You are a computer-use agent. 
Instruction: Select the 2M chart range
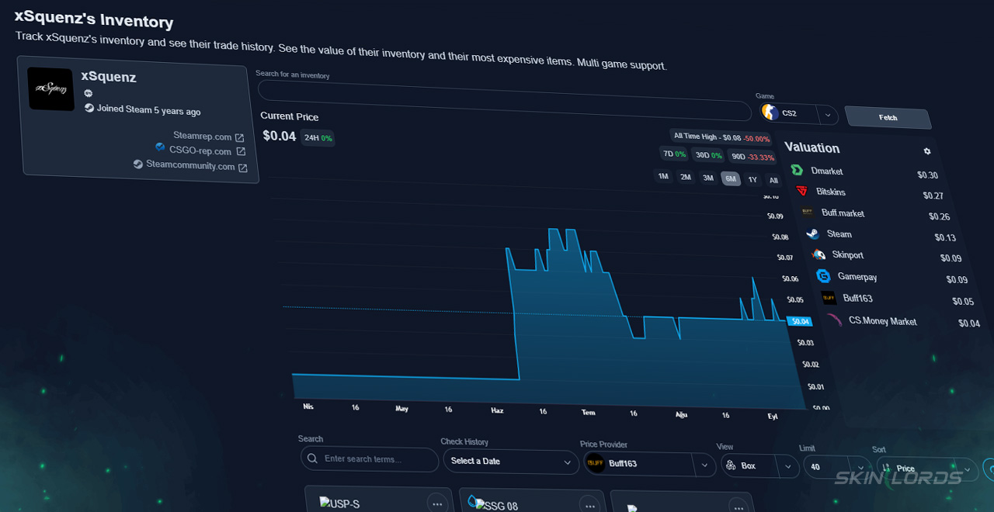click(x=686, y=177)
